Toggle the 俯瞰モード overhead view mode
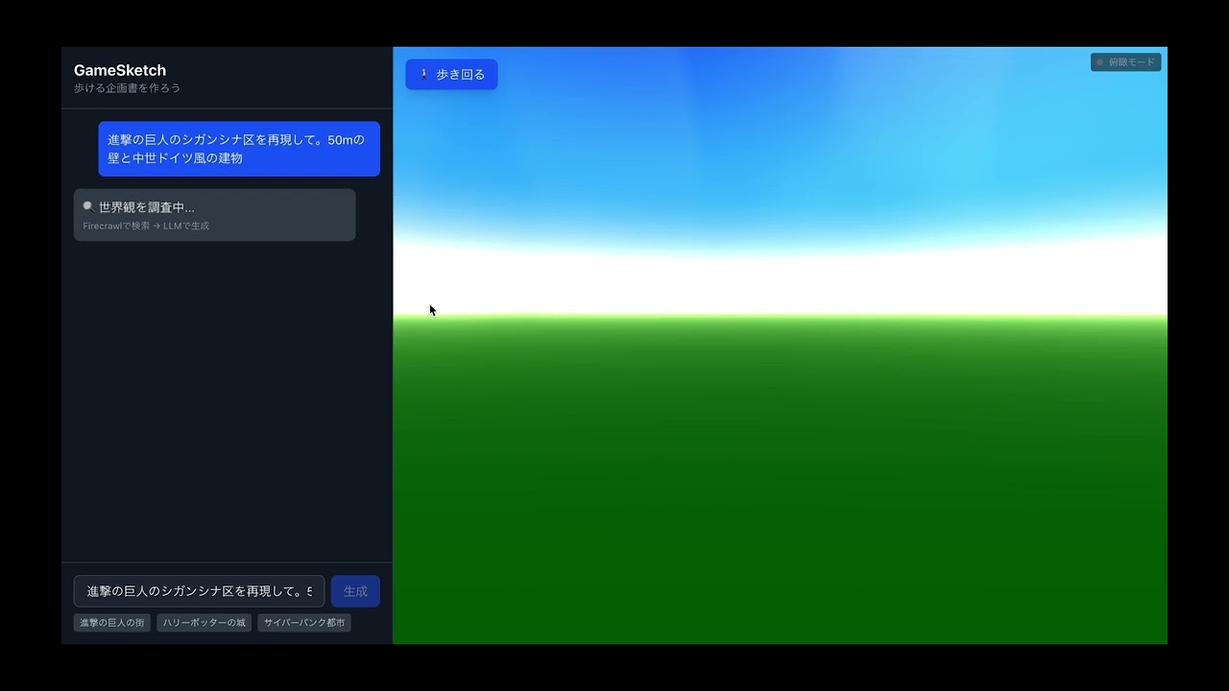This screenshot has width=1229, height=691. click(1125, 62)
